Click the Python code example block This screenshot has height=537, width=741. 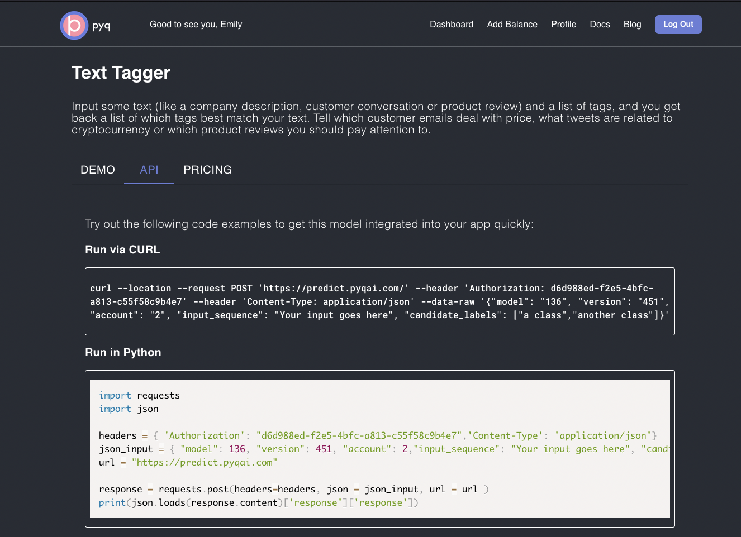(x=380, y=449)
